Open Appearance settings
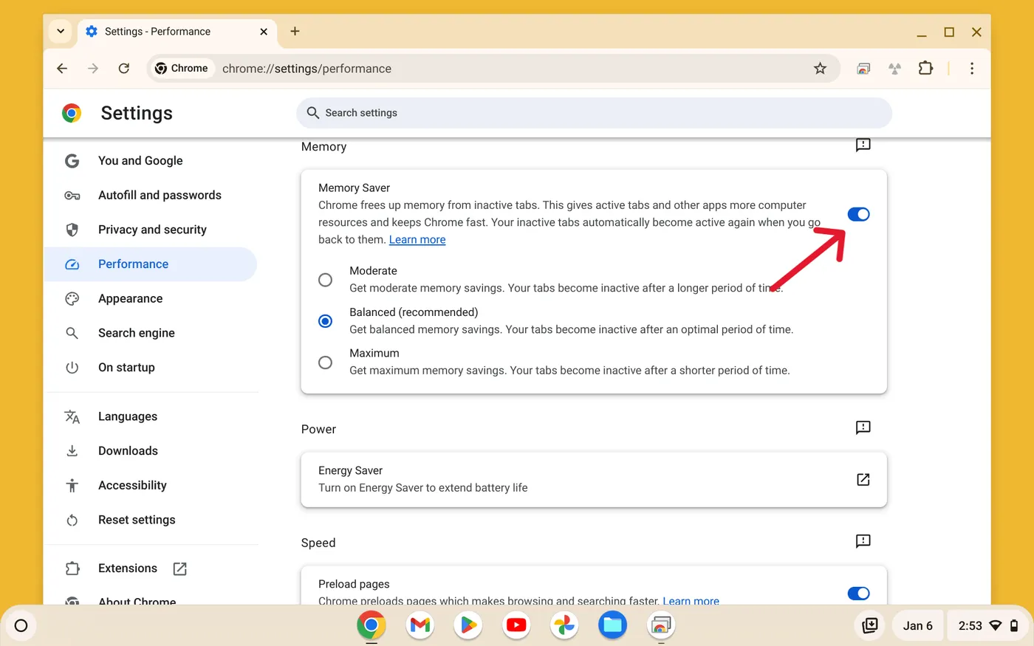This screenshot has height=646, width=1034. click(x=151, y=299)
